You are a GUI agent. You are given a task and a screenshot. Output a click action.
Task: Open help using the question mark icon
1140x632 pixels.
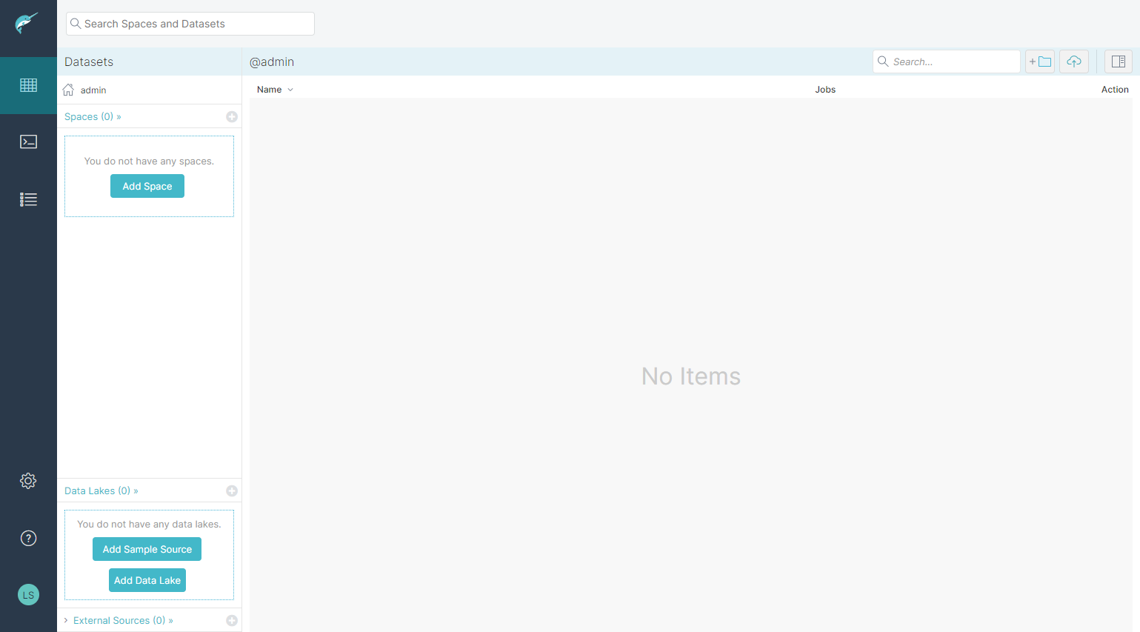point(28,538)
